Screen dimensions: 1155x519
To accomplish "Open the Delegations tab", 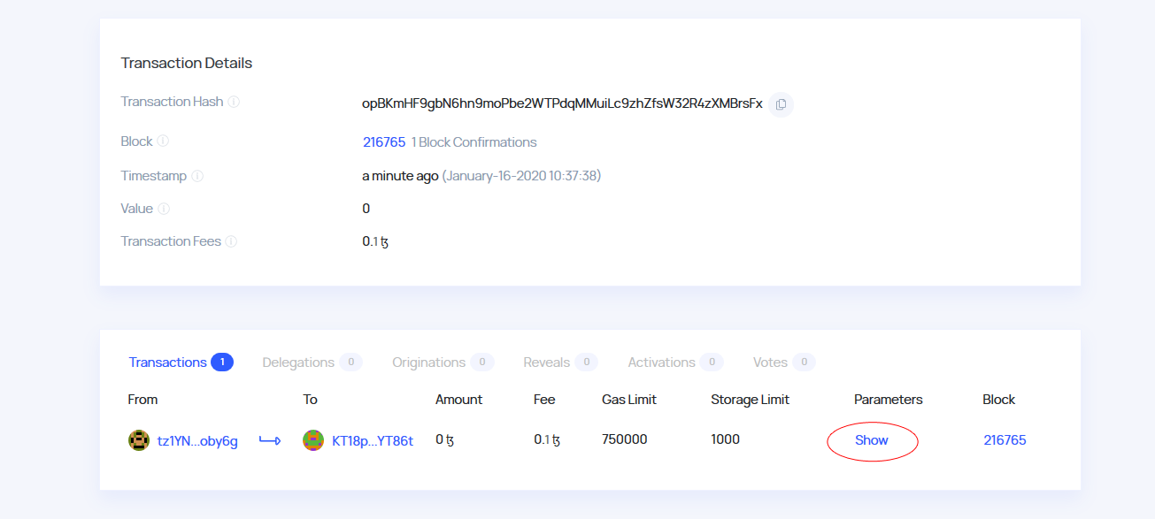I will 298,363.
